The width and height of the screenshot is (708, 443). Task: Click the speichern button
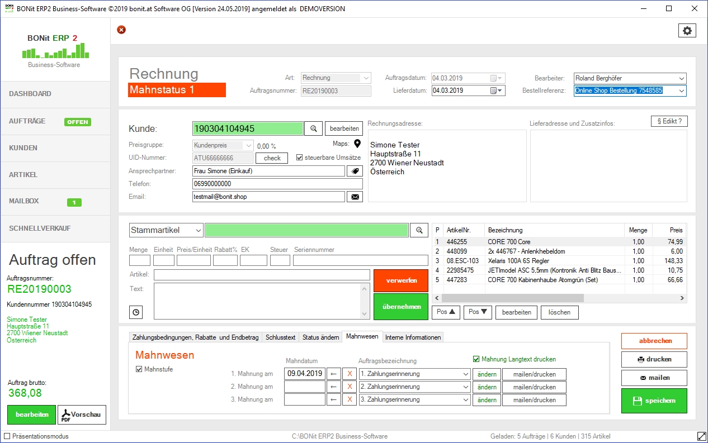pos(654,401)
